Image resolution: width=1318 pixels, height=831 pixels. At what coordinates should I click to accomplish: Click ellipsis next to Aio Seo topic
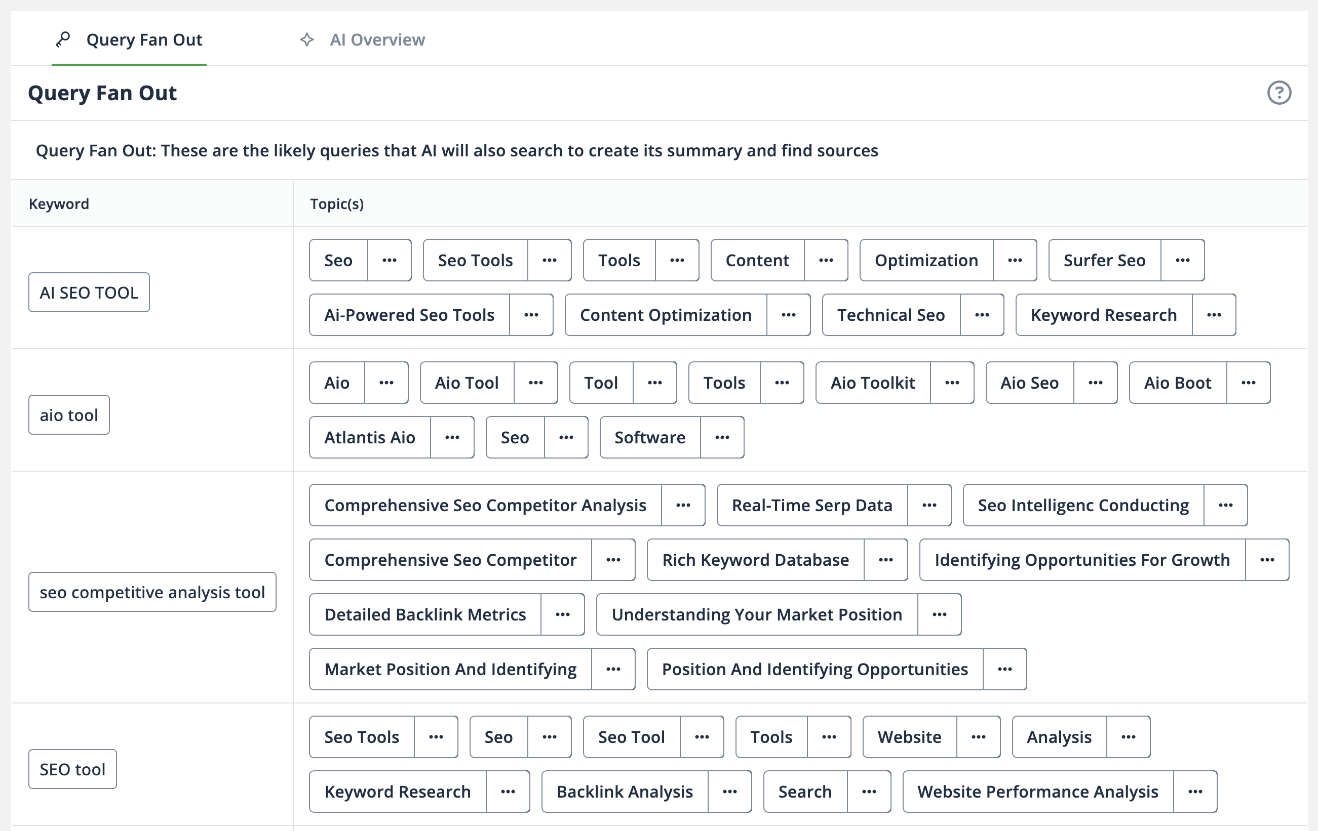(1096, 383)
